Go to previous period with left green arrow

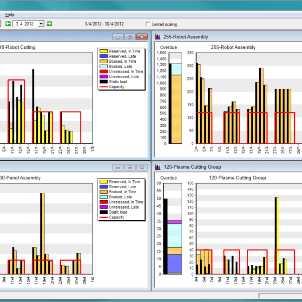(8, 24)
